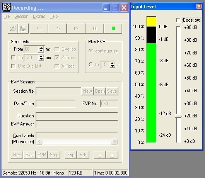Increase Play EVP seconds with up arrow
This screenshot has height=178, width=205.
click(x=113, y=63)
